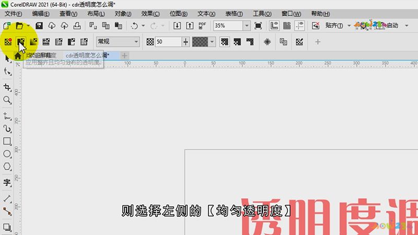Save the document with floppy icon

click(x=39, y=26)
